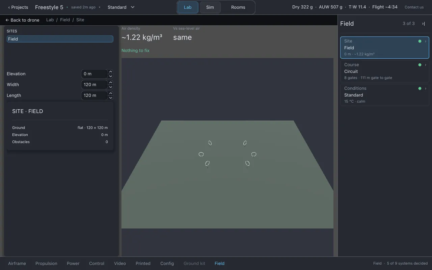This screenshot has height=270, width=432.
Task: Click the "Flight ~4:34" readout
Action: [x=385, y=7]
